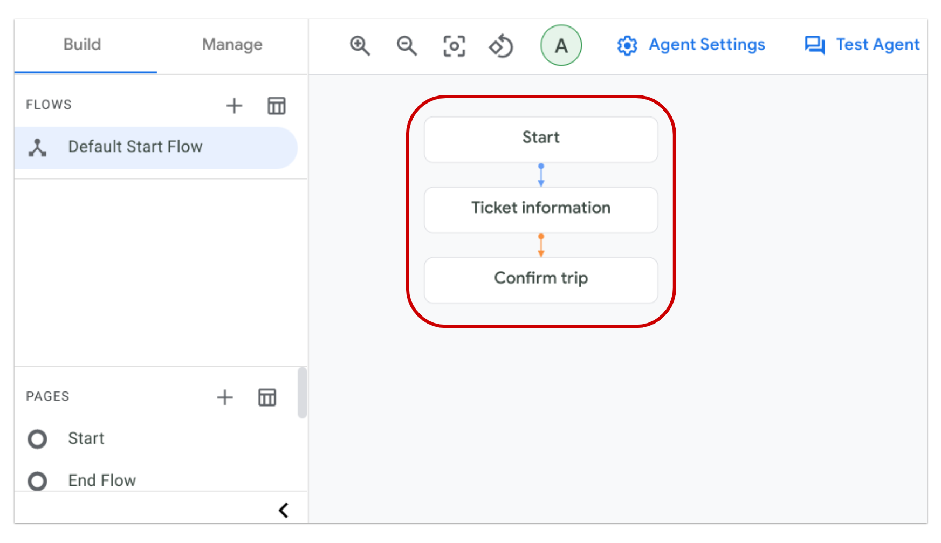Open the flows list view icon
941x543 pixels.
tap(277, 106)
